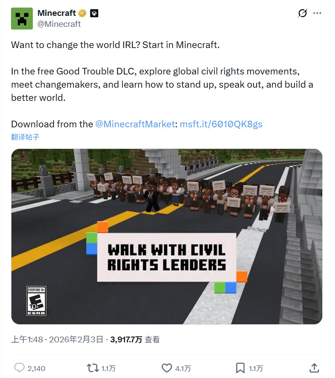Click the post timestamp 上午1:48 2026年2月3日
This screenshot has height=378, width=335.
[57, 339]
